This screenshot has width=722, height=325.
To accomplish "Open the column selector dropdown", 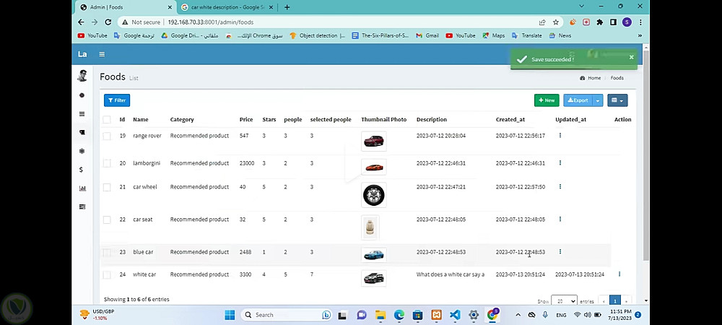I will (x=617, y=100).
